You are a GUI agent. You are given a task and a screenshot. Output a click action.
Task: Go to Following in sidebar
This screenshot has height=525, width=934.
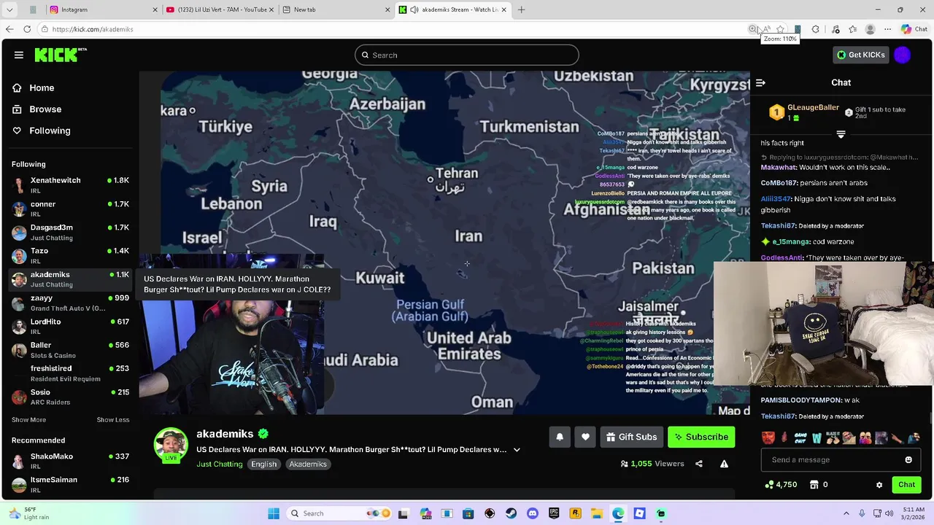[42, 131]
